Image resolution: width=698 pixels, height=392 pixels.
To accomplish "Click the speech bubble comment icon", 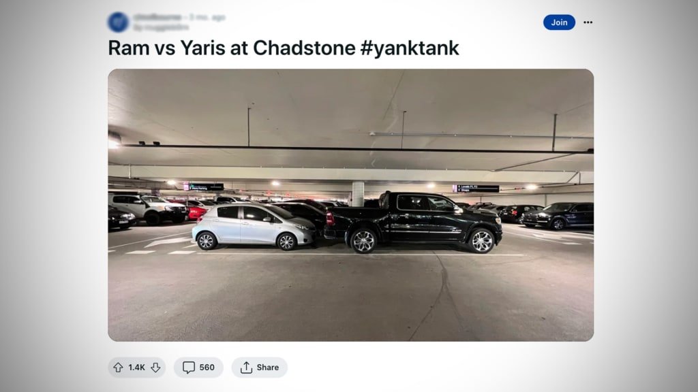I will [x=189, y=367].
